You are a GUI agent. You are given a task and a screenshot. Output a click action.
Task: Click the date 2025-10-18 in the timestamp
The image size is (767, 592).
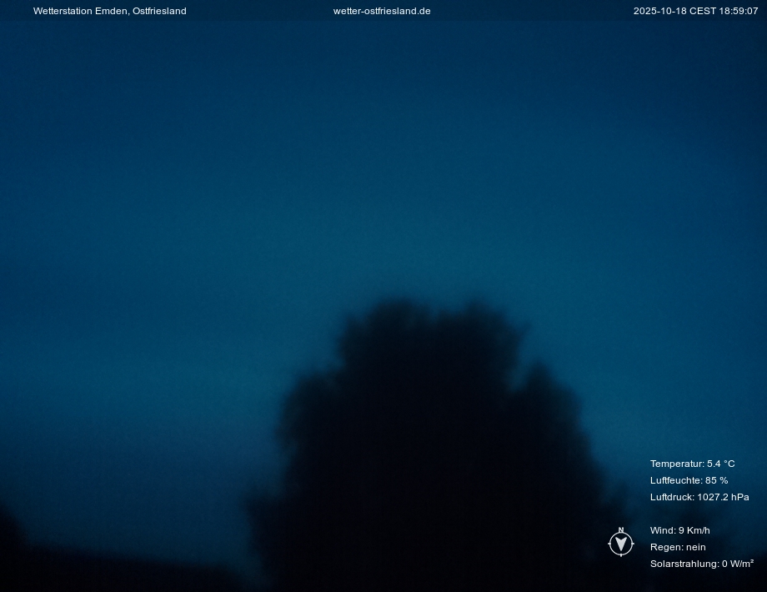point(658,11)
